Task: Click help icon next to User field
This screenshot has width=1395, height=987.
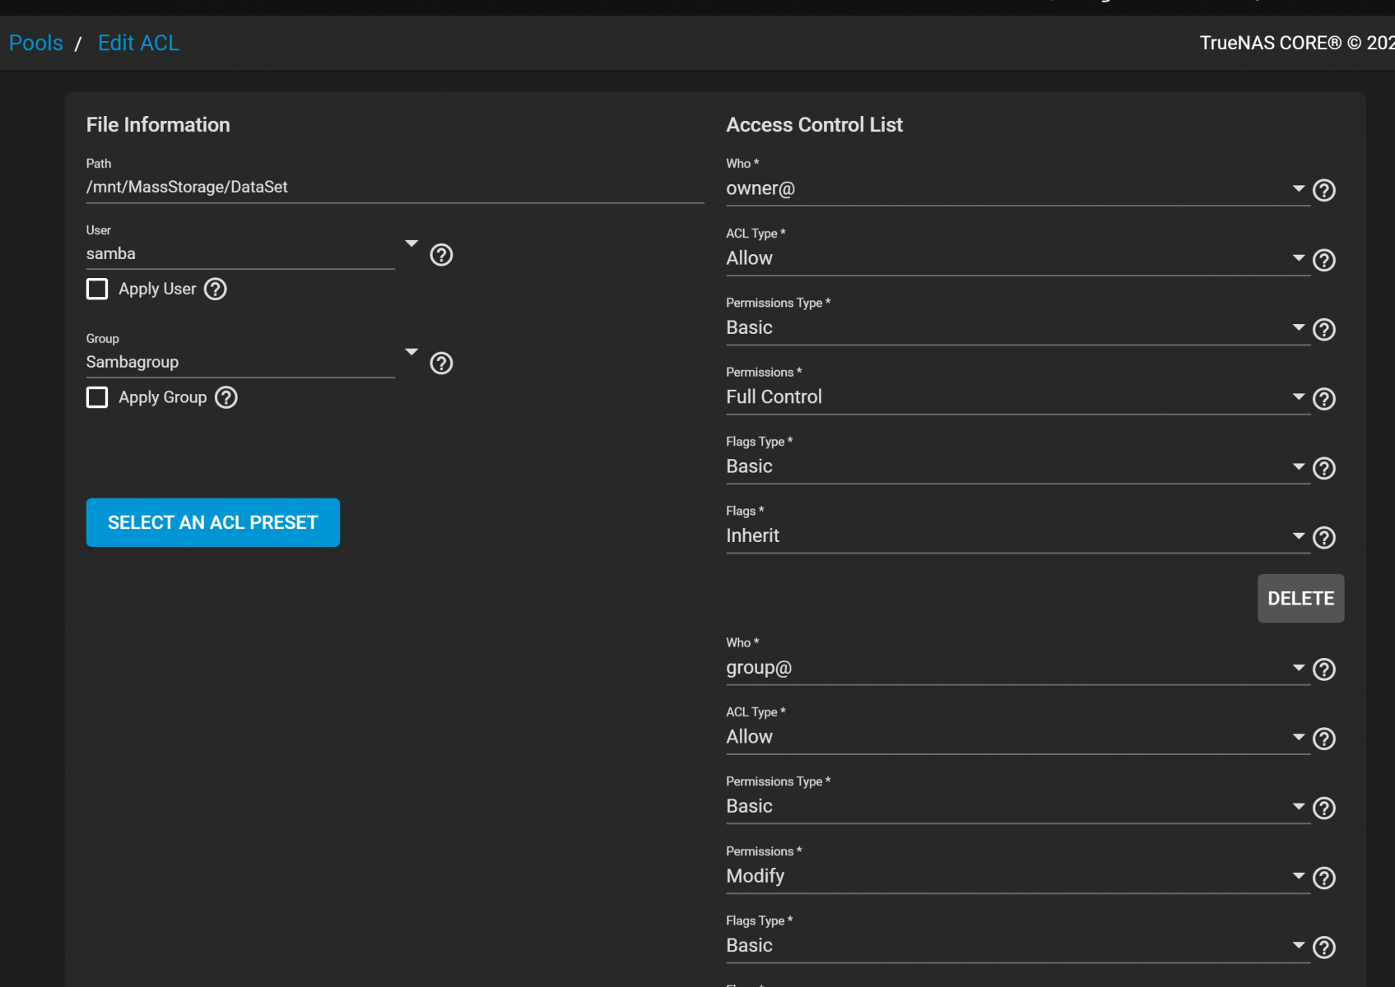Action: click(441, 255)
